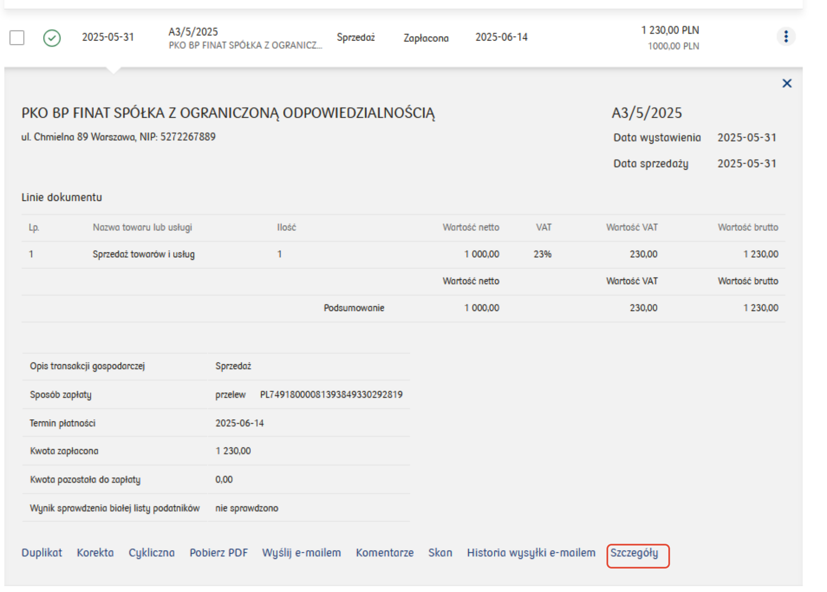
Task: Click the Sprzedaż towarów i usług line
Action: click(x=143, y=254)
